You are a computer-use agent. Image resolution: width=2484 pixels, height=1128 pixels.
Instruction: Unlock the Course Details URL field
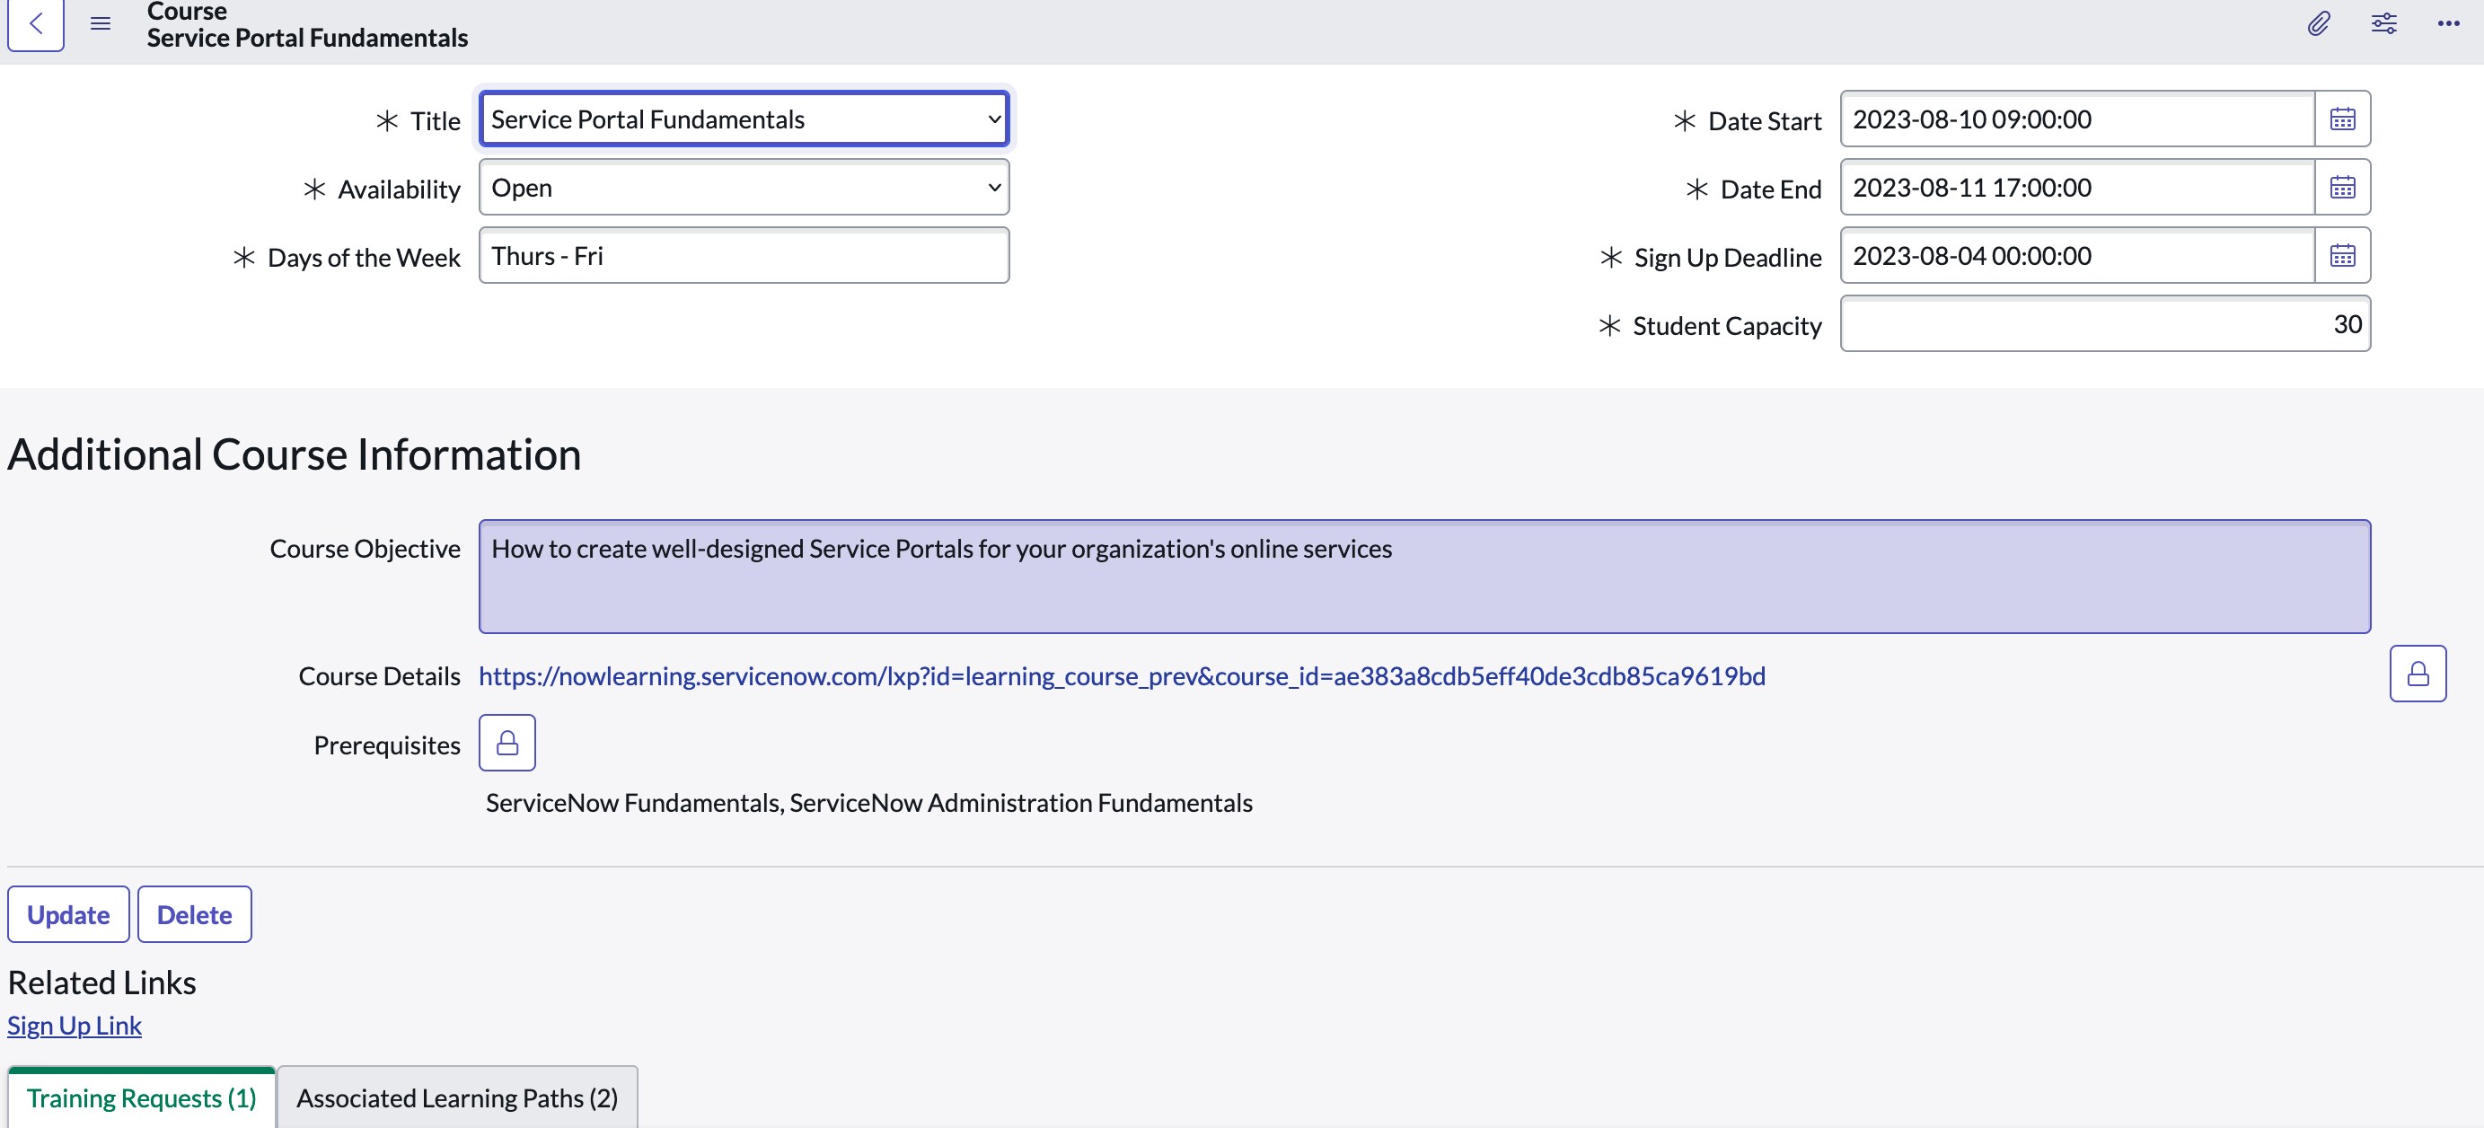click(x=2418, y=674)
